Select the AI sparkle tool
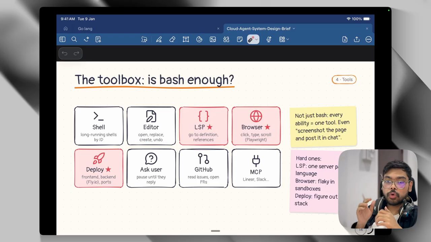This screenshot has width=431, height=242. [x=86, y=39]
